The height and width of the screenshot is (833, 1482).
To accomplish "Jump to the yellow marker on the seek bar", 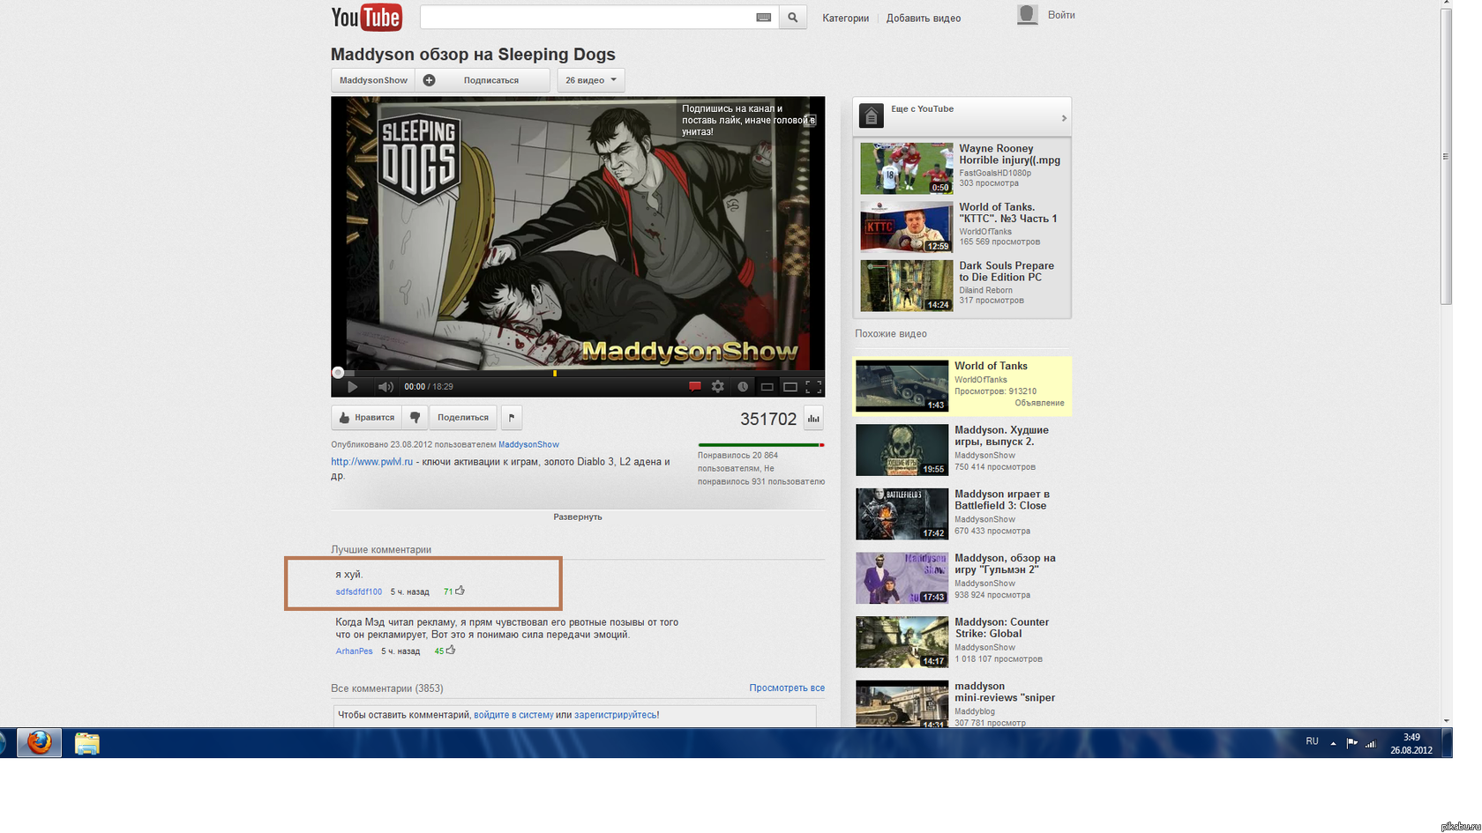I will pos(555,373).
